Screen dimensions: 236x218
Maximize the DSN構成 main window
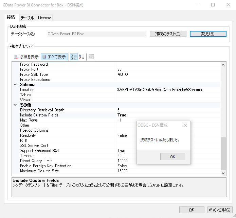213,5
